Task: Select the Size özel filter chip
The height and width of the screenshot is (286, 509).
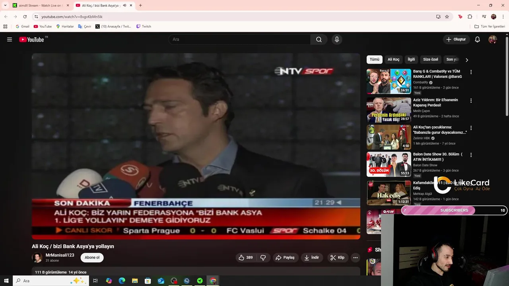Action: tap(431, 60)
